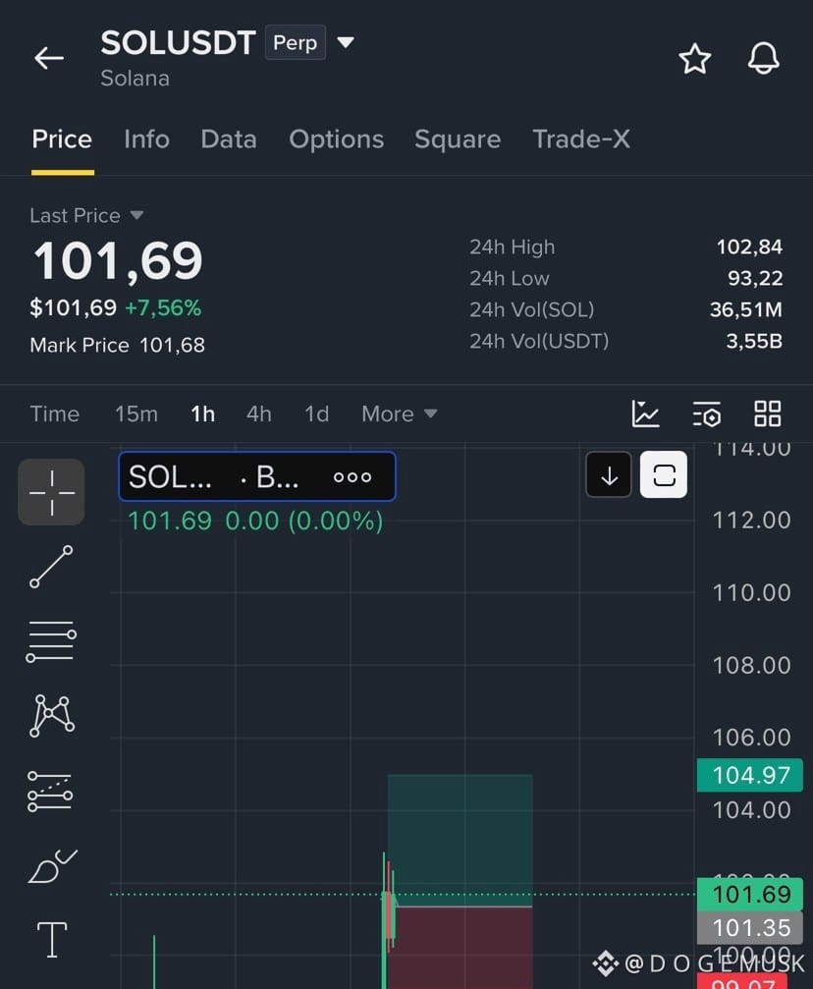
Task: Select the Time chart interval
Action: tap(55, 413)
